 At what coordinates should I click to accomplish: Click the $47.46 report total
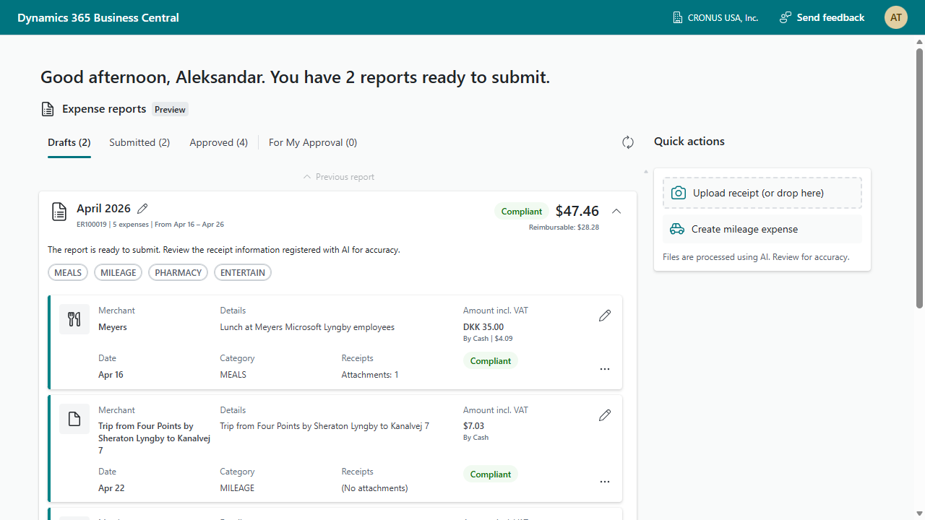click(x=577, y=211)
